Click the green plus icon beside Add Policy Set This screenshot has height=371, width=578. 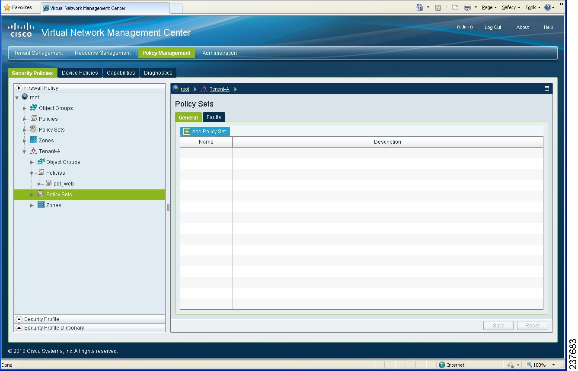pos(186,131)
